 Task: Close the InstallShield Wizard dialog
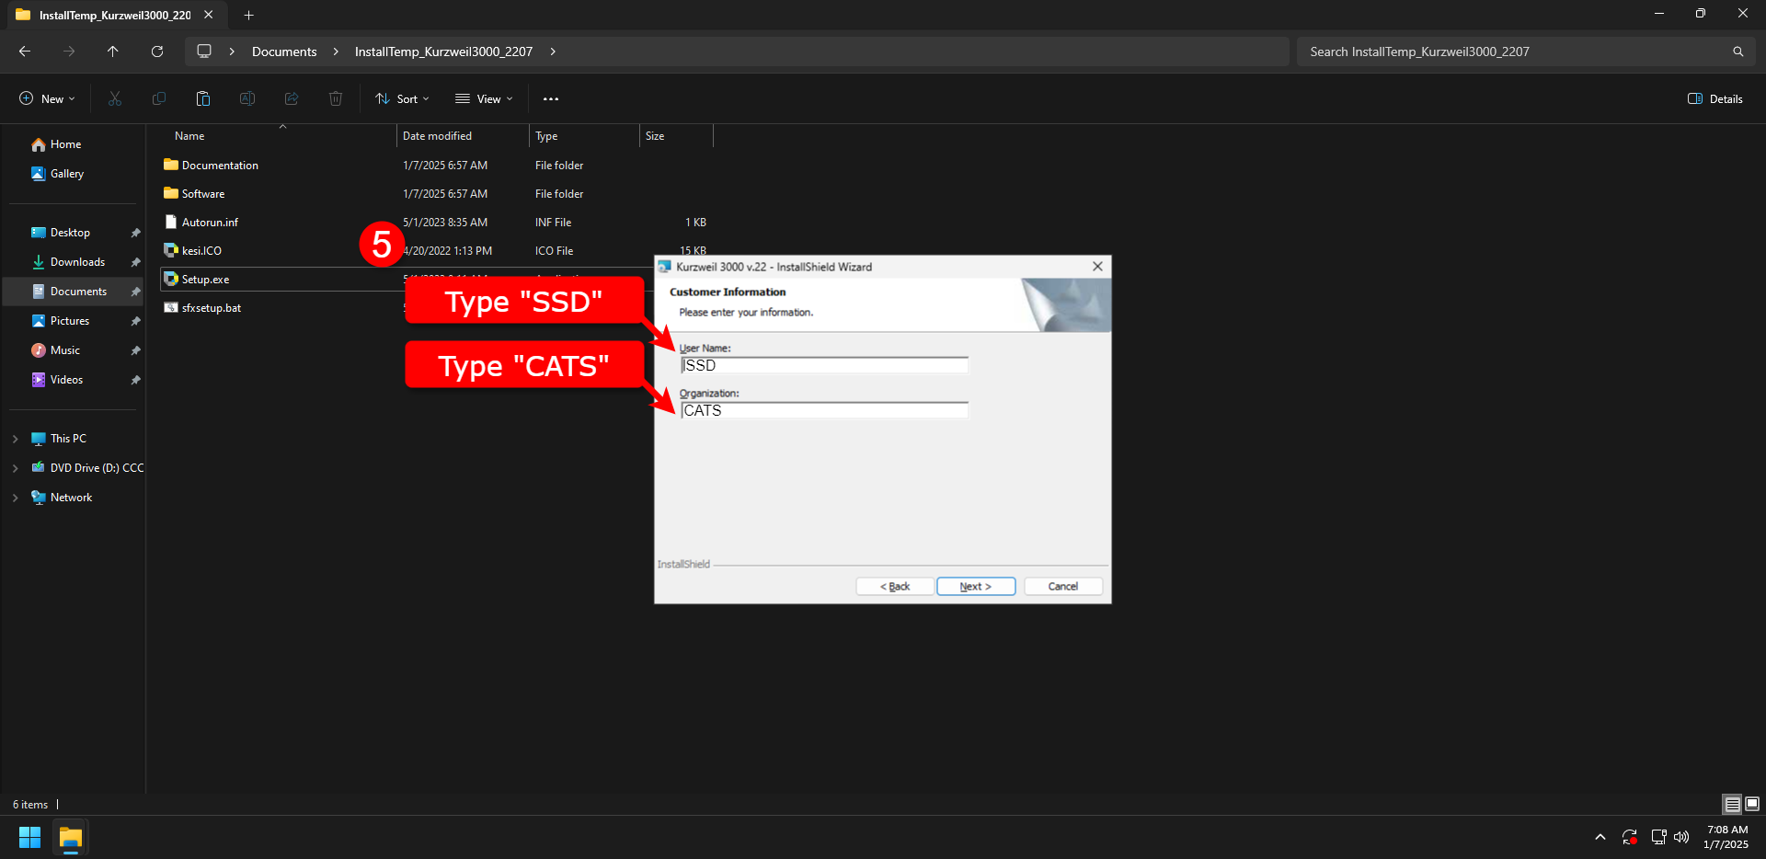click(x=1097, y=267)
